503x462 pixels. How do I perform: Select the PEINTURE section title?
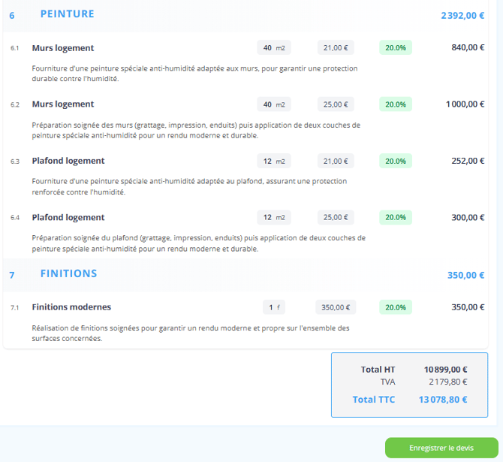68,14
